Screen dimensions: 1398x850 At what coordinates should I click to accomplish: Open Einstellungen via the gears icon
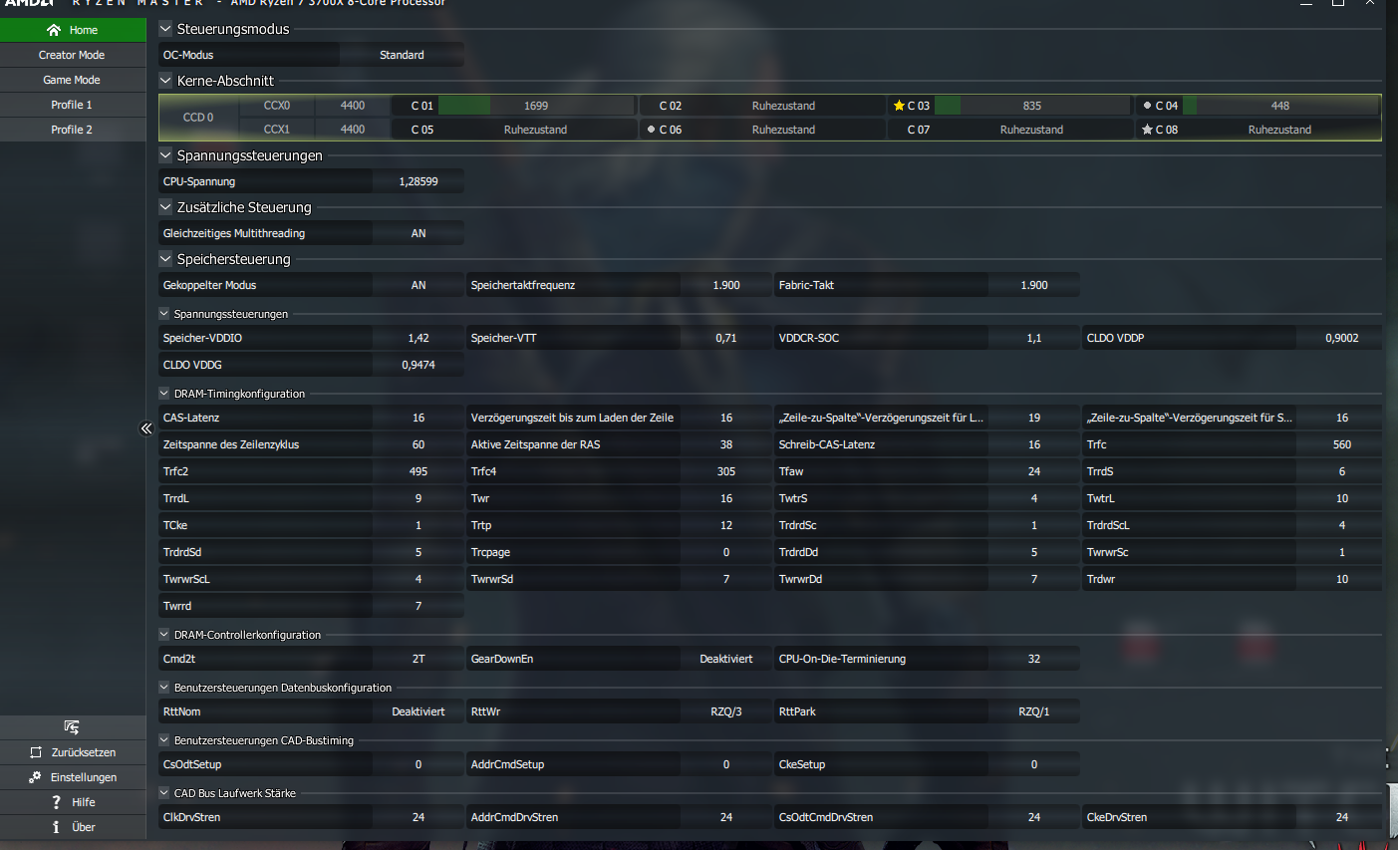[36, 777]
